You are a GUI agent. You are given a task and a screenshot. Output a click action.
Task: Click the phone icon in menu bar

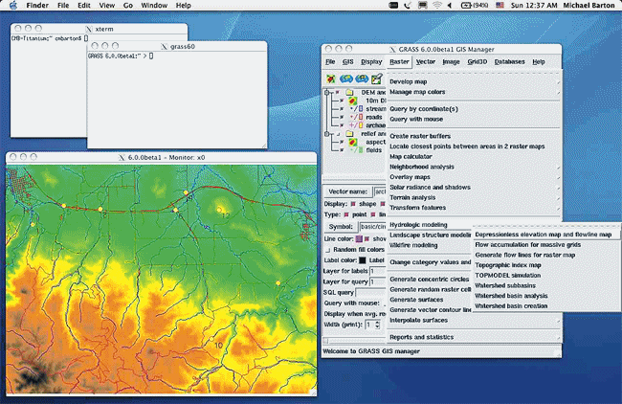point(408,5)
